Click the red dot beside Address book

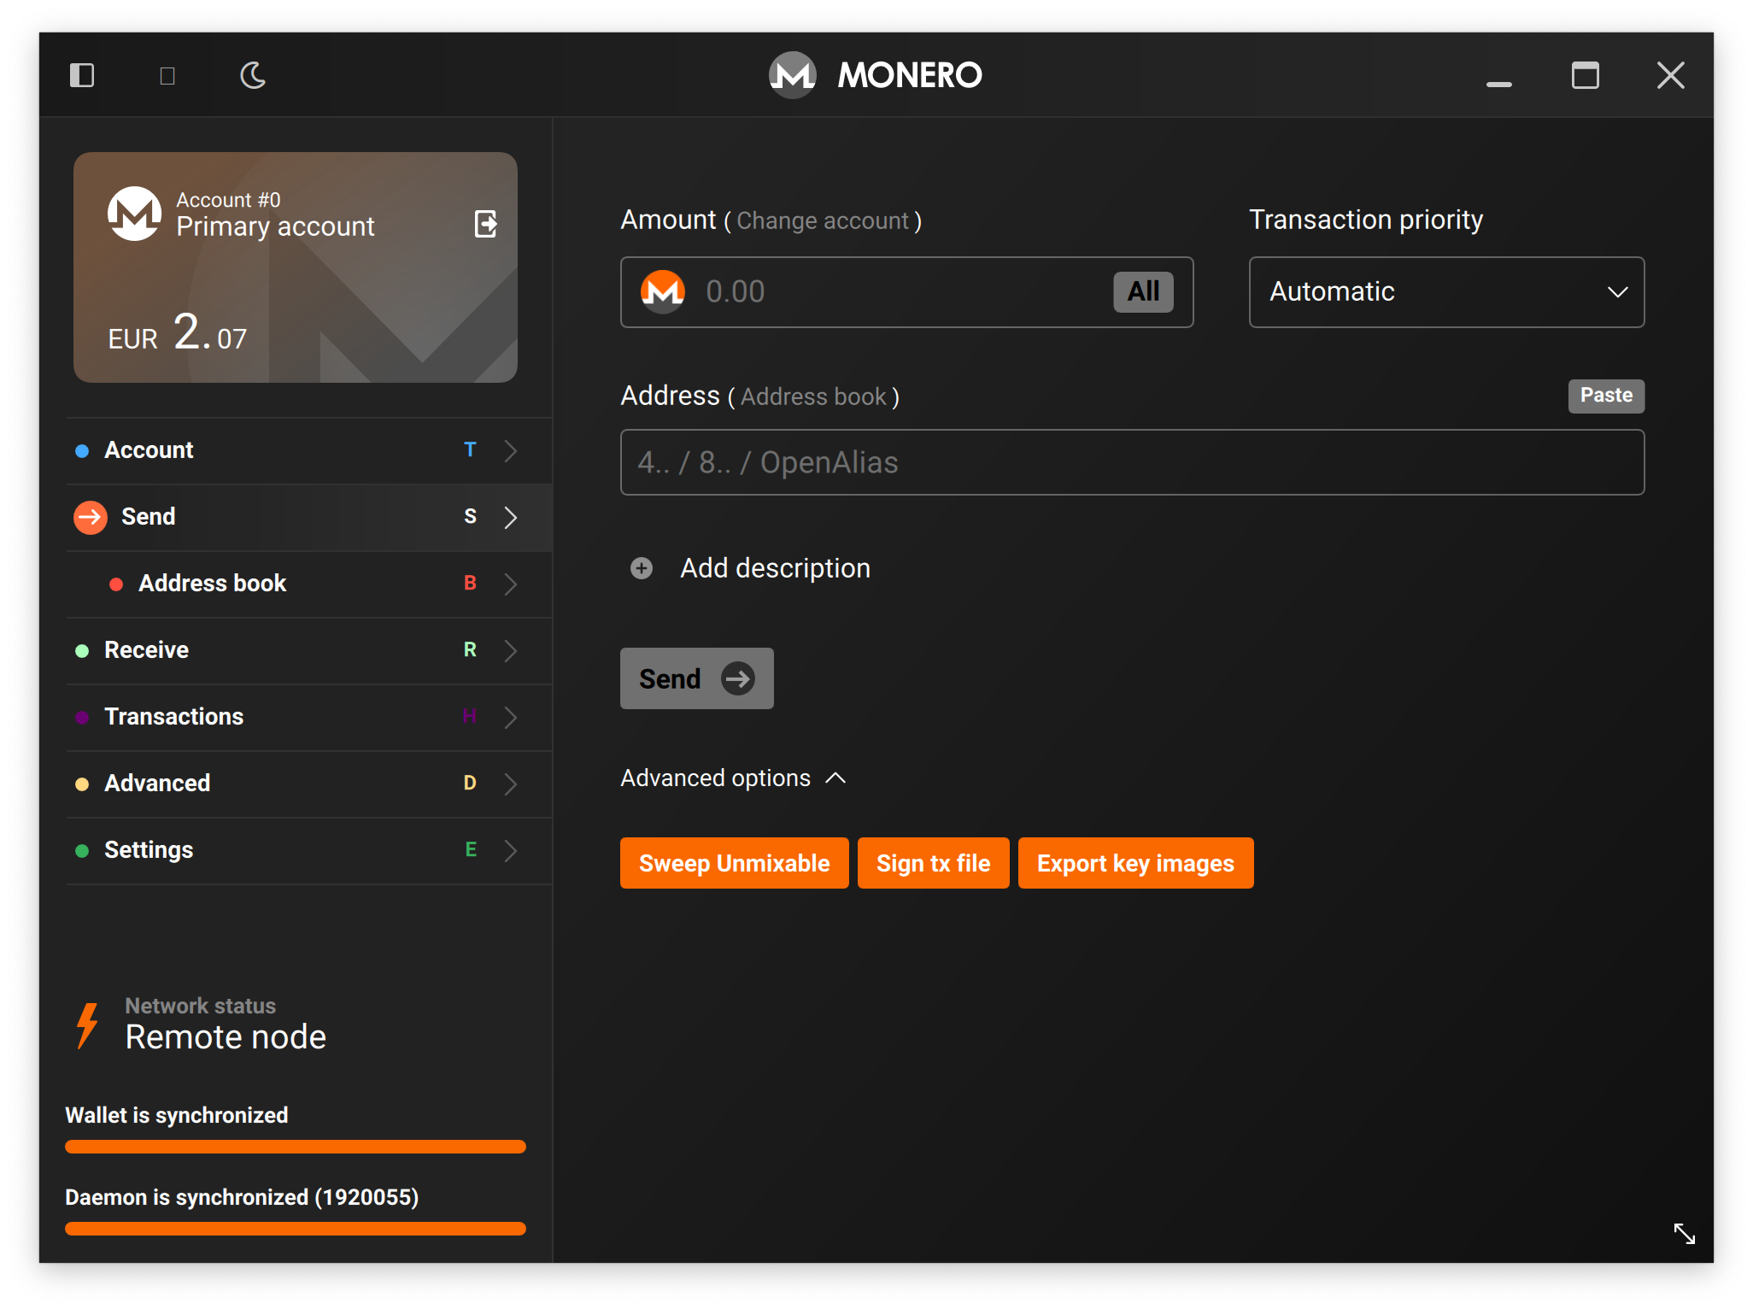[x=116, y=584]
